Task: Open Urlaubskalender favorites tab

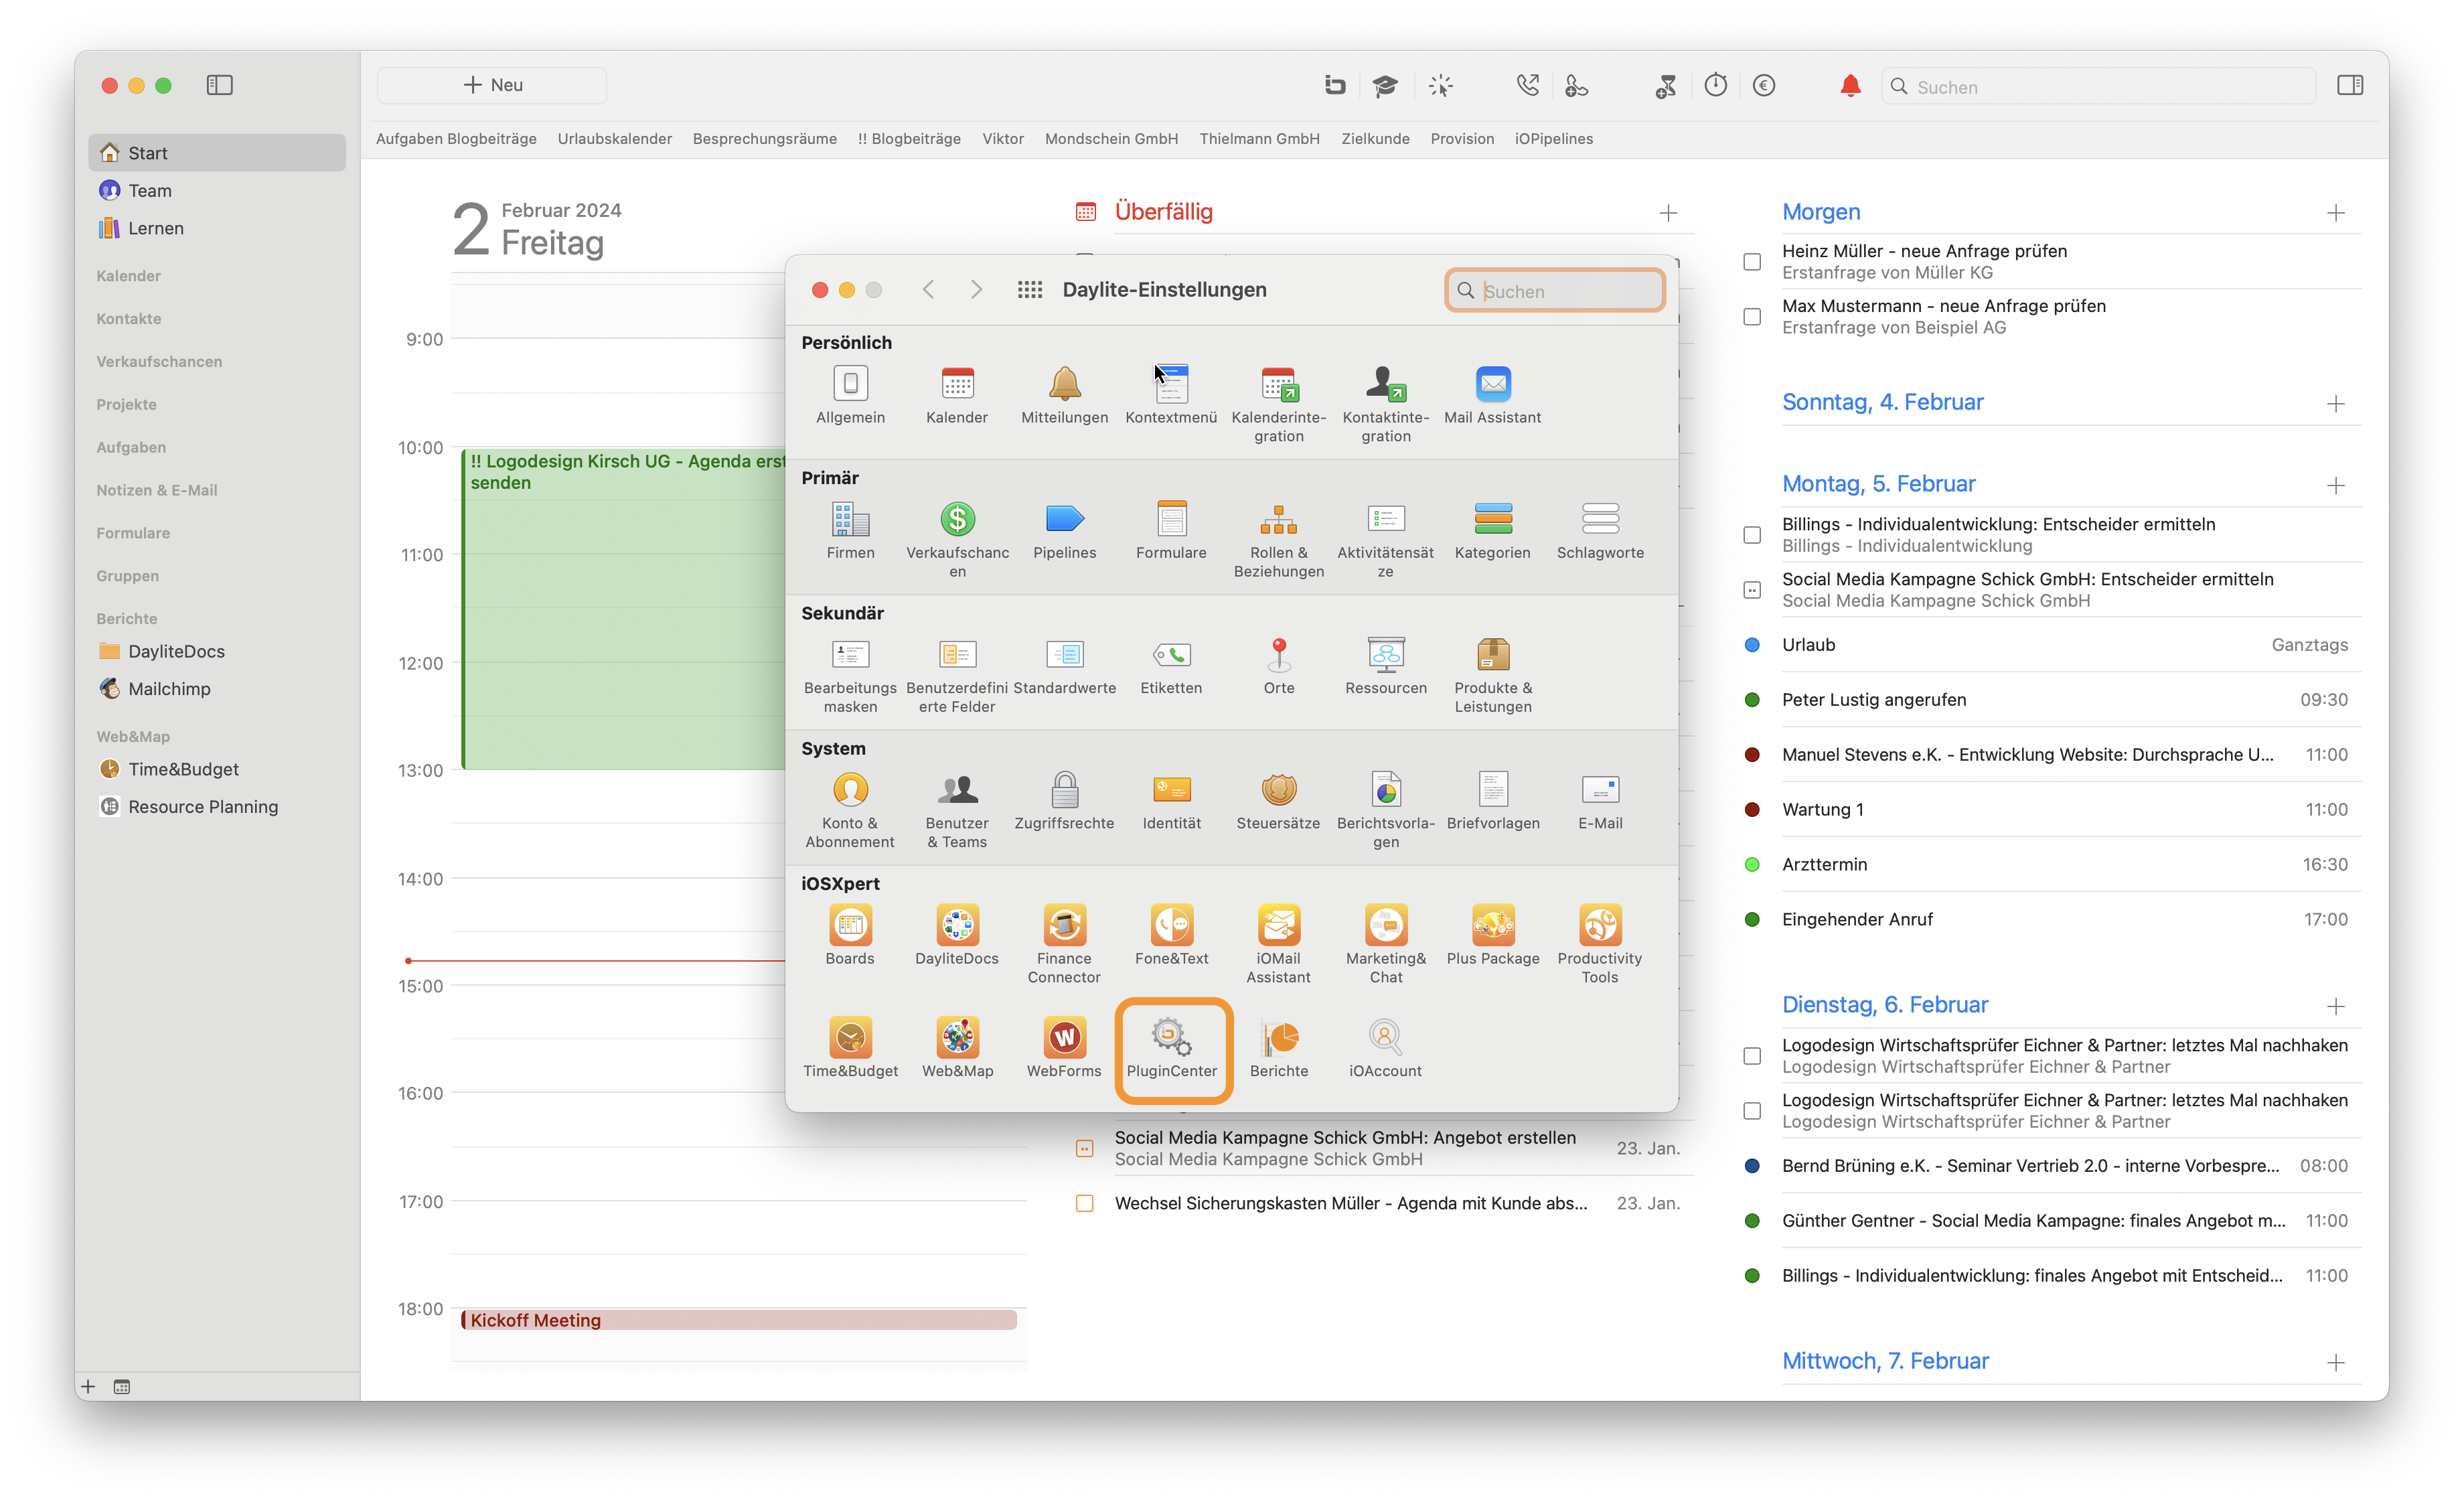Action: click(x=614, y=139)
